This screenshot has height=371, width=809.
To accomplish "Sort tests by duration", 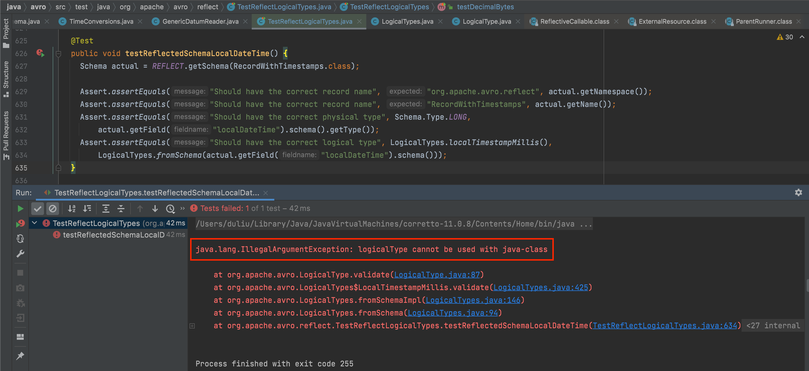I will pyautogui.click(x=87, y=209).
